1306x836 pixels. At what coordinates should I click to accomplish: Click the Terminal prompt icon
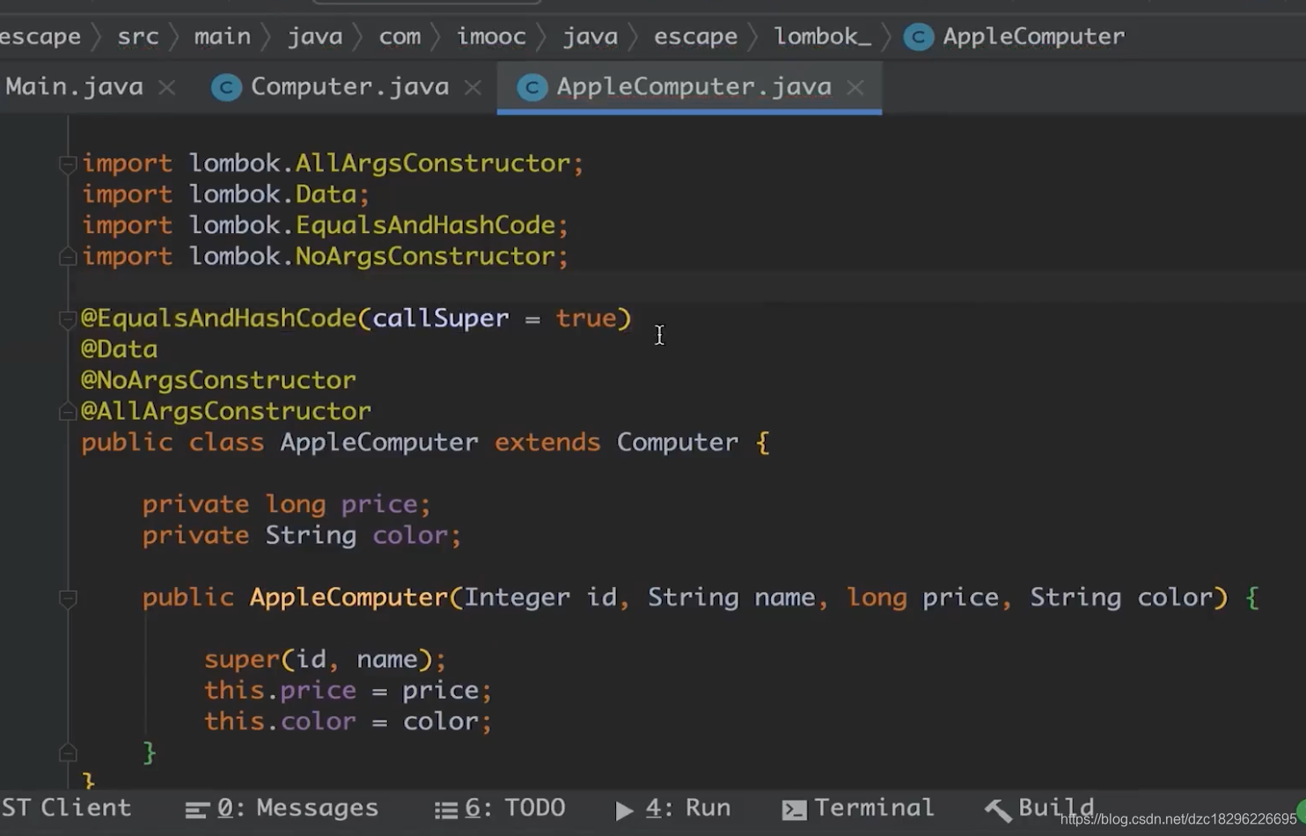(x=794, y=810)
